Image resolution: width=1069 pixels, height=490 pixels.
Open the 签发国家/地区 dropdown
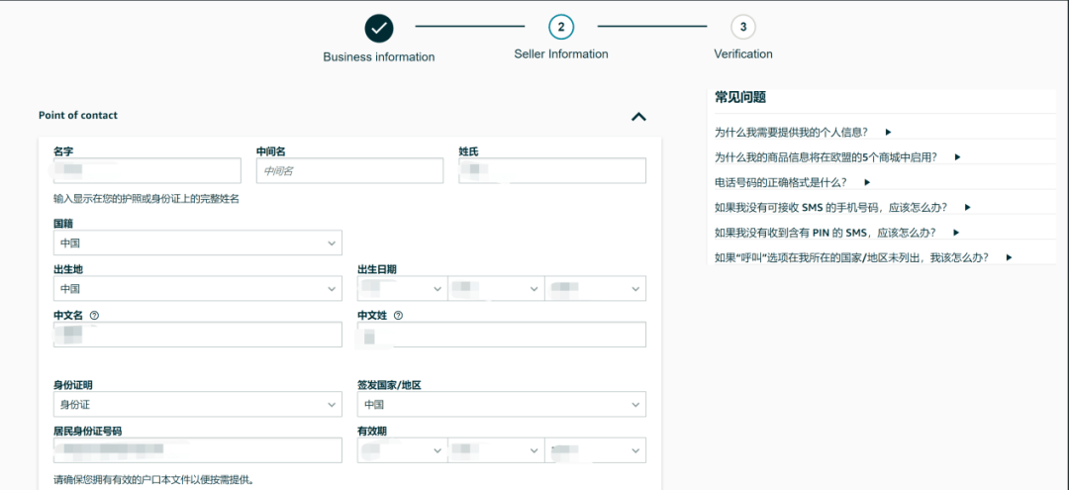(501, 405)
